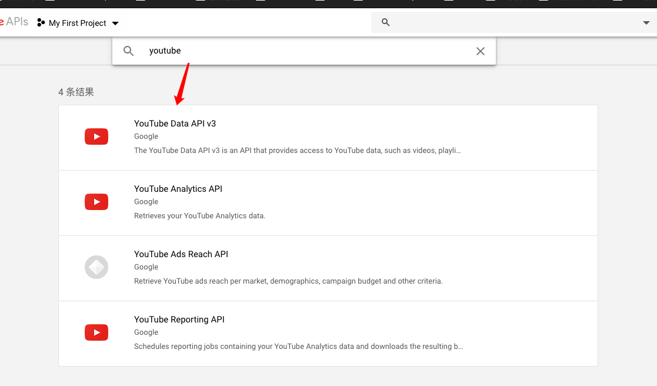
Task: Click the YouTube Data API v3 logo icon
Action: point(96,137)
